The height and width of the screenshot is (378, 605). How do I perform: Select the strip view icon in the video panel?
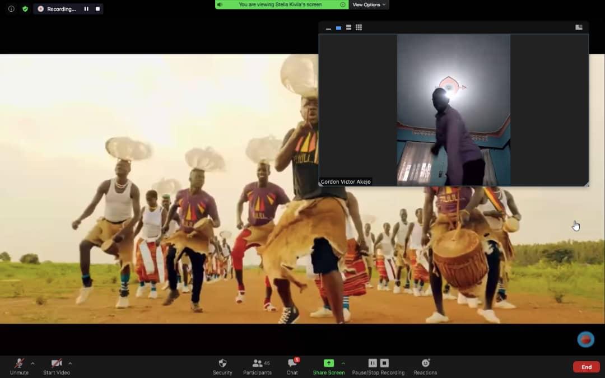[348, 27]
